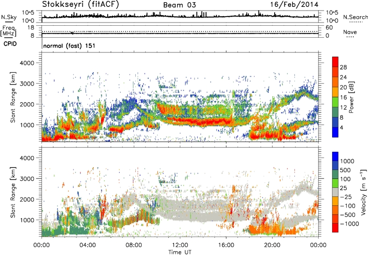Click the 'Velocity [m s-1]' axis label
368x255 pixels.
click(363, 192)
